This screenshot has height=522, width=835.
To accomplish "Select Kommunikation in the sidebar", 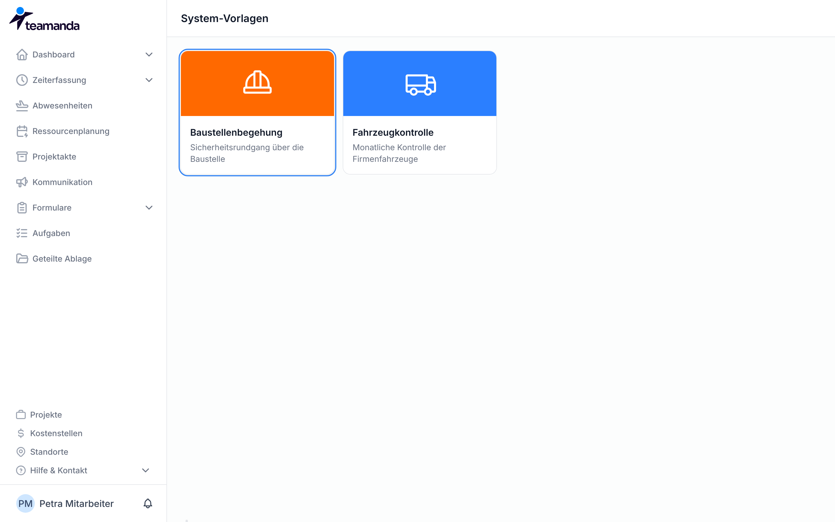I will pos(62,182).
